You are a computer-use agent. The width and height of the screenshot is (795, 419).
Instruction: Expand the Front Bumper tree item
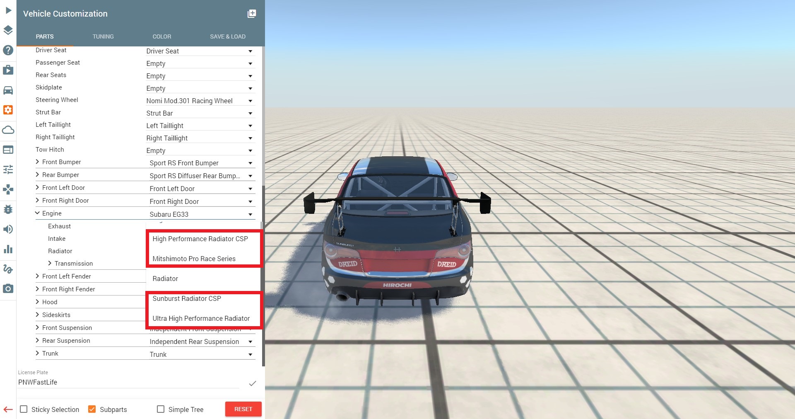tap(38, 162)
